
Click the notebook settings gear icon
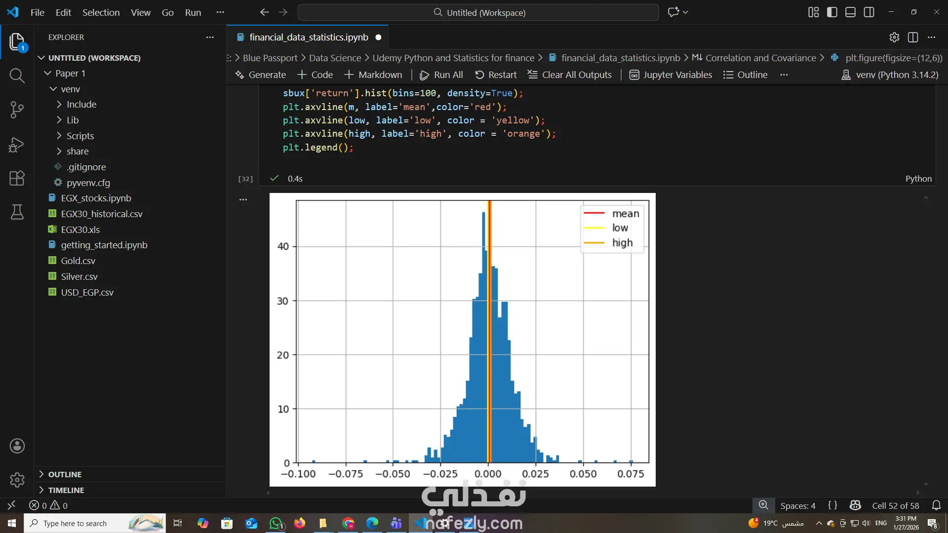point(894,38)
